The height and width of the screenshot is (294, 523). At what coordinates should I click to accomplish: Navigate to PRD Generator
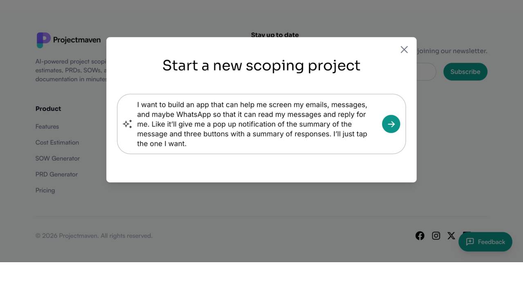pos(56,174)
